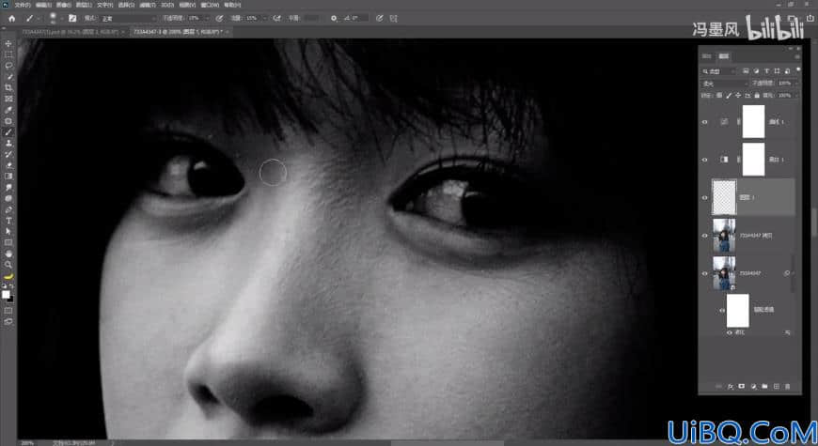The image size is (818, 446).
Task: Swap foreground and background colors
Action: pos(11,286)
